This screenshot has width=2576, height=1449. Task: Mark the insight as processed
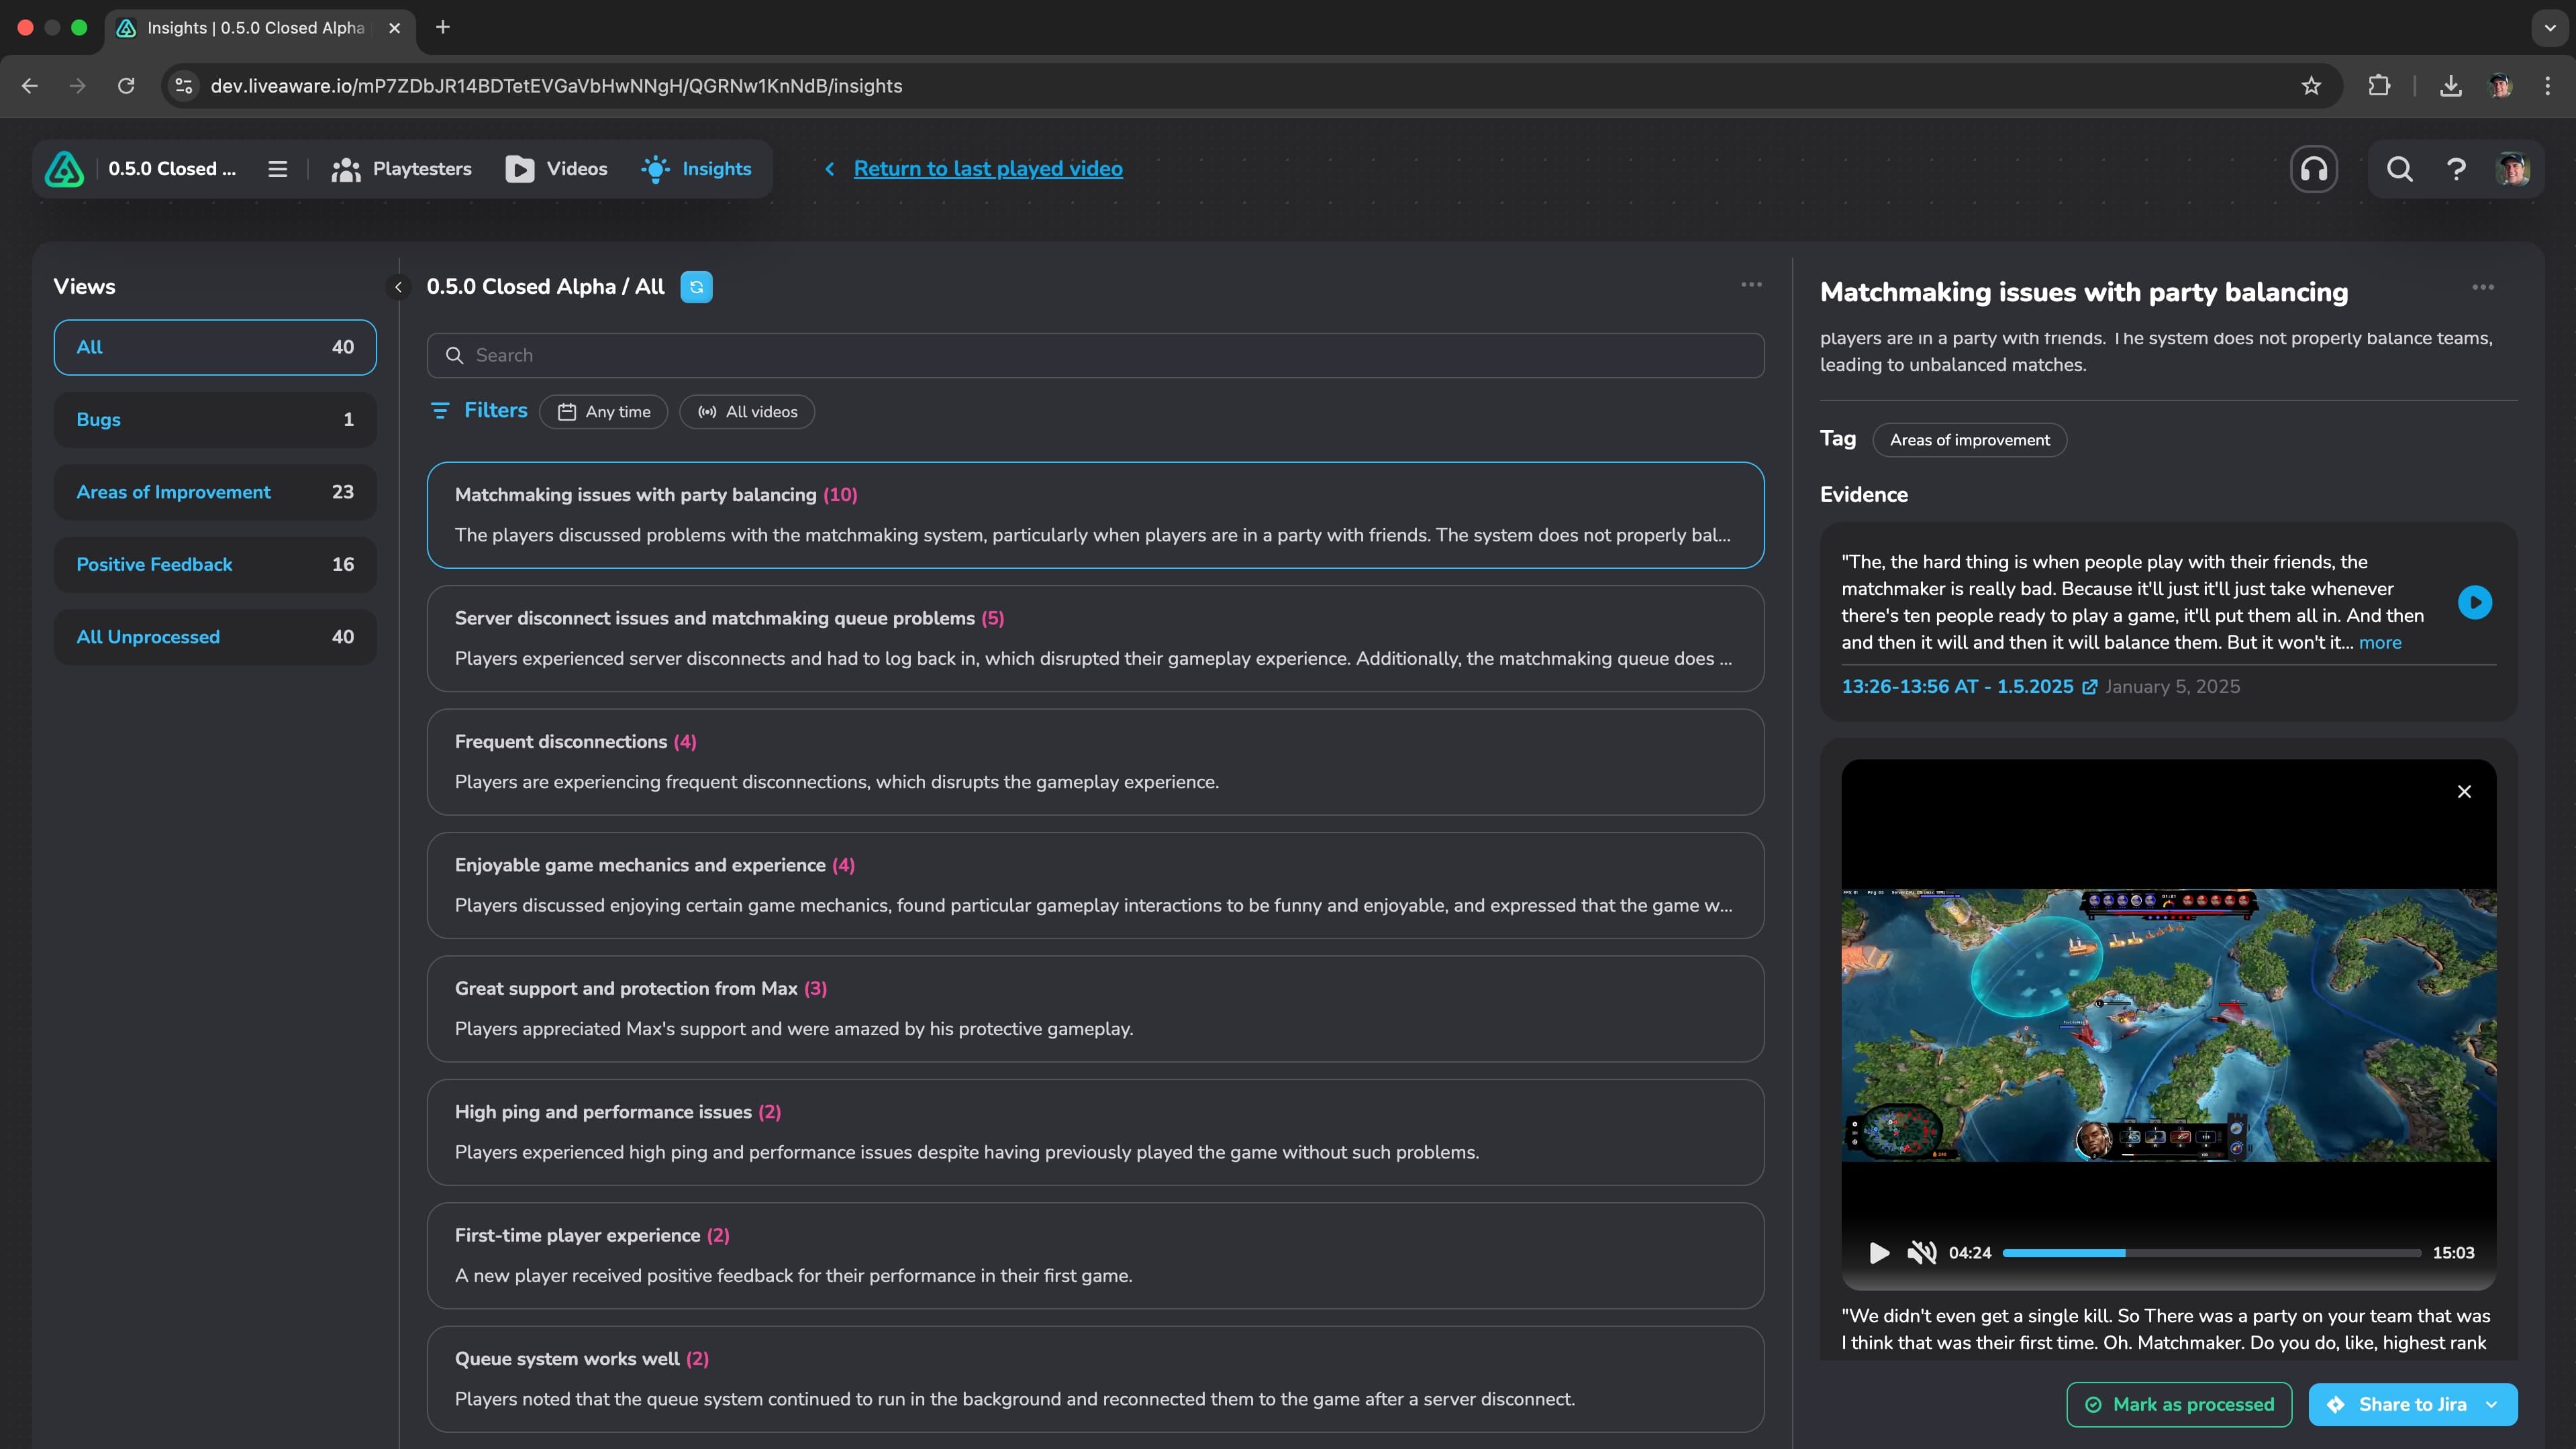[2179, 1404]
